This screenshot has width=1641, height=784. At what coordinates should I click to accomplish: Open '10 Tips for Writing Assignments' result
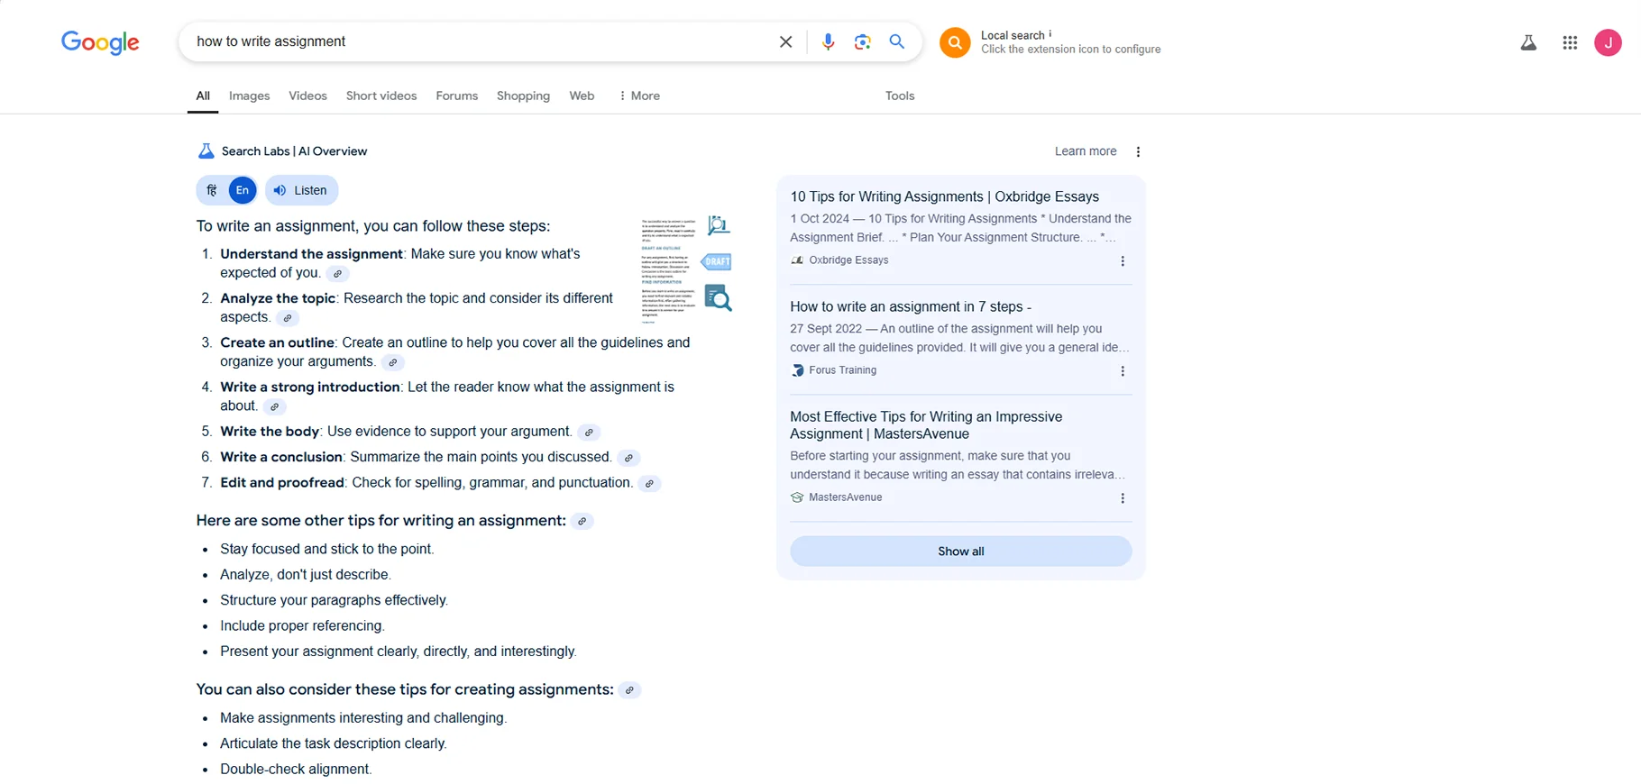coord(945,196)
